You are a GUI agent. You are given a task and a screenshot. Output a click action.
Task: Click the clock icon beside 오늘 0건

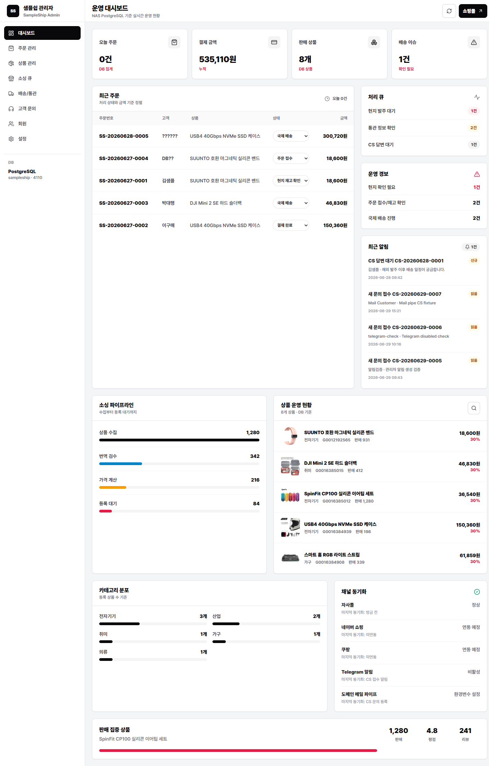(327, 99)
